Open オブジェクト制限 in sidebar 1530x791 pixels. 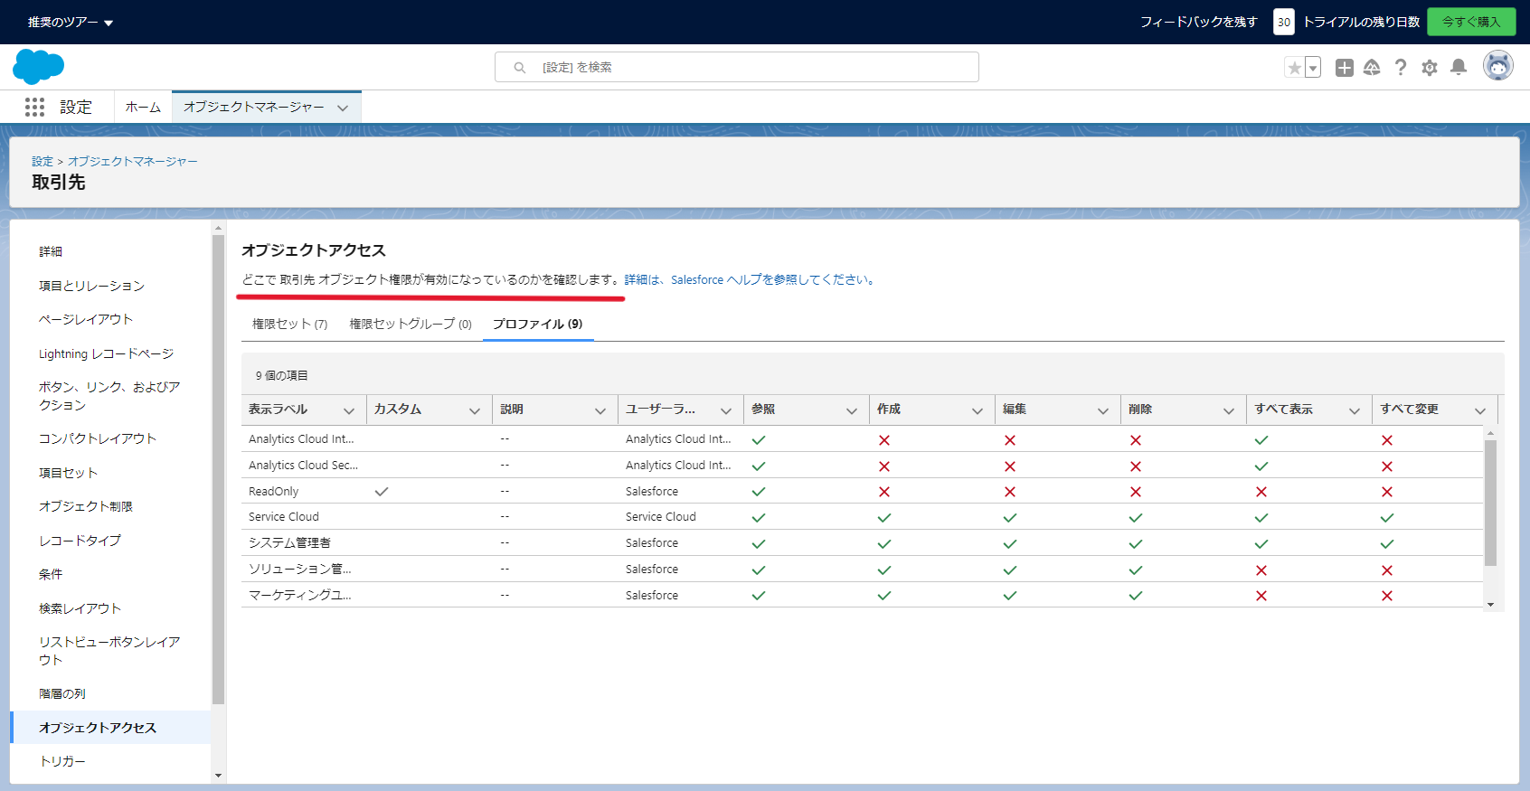point(86,506)
